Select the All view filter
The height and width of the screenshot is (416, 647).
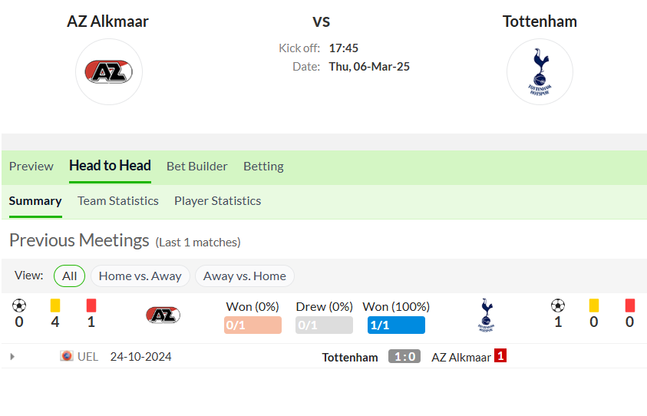point(69,276)
